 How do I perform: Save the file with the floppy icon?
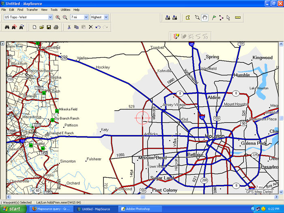pyautogui.click(x=49, y=27)
